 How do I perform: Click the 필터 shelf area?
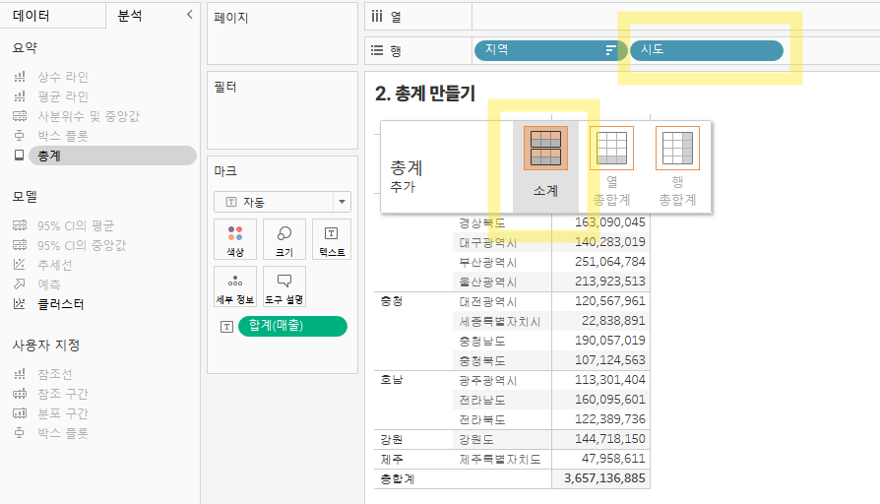coord(283,110)
